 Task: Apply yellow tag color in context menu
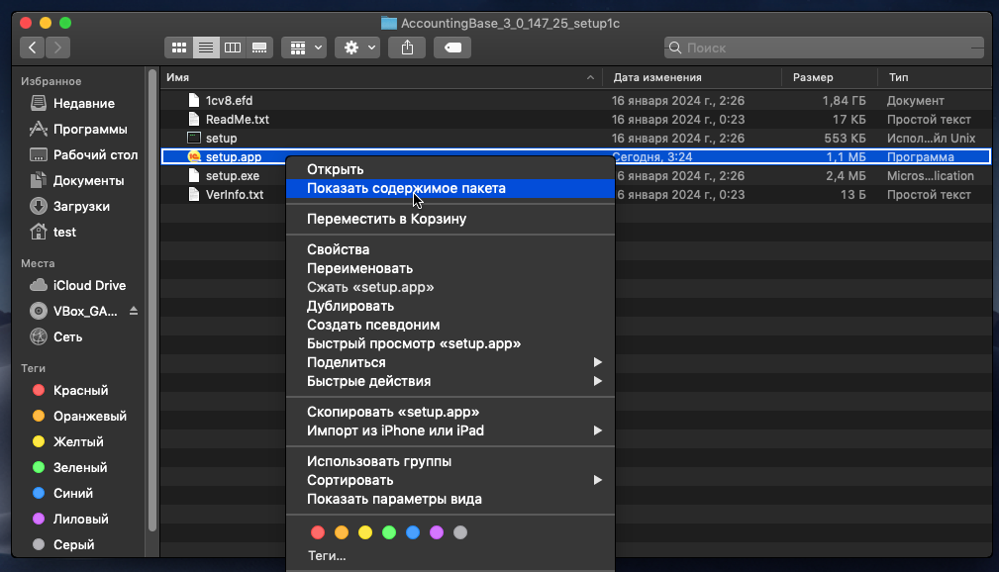pos(365,532)
